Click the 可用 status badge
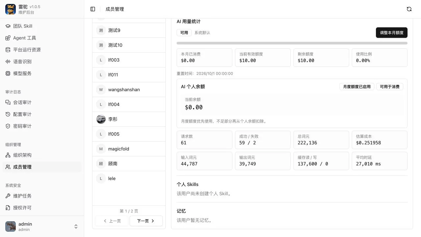Image resolution: width=421 pixels, height=237 pixels. [184, 33]
